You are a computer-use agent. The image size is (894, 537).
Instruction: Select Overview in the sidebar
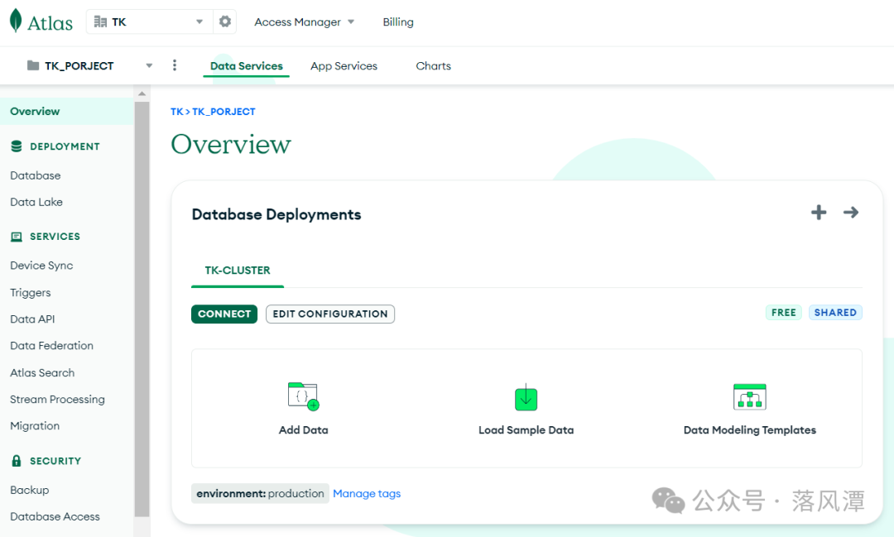pyautogui.click(x=67, y=111)
